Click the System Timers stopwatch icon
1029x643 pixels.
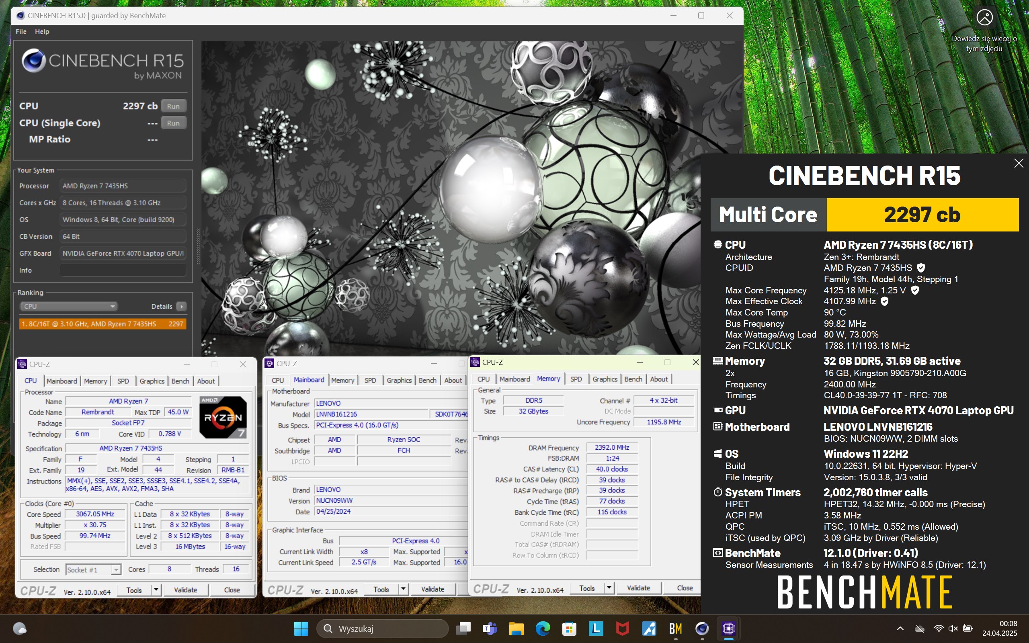[x=718, y=492]
